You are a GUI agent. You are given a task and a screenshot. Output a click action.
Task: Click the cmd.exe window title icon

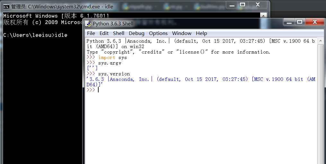(6, 7)
